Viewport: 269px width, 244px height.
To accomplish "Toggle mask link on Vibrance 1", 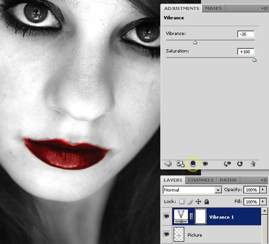I will pos(192,216).
